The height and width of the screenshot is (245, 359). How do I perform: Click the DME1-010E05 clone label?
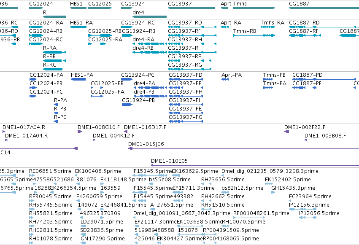coord(169,161)
